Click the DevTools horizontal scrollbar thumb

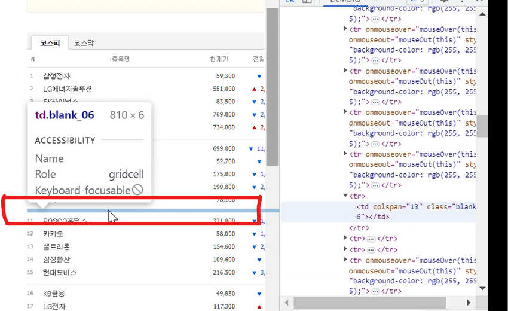[370, 303]
